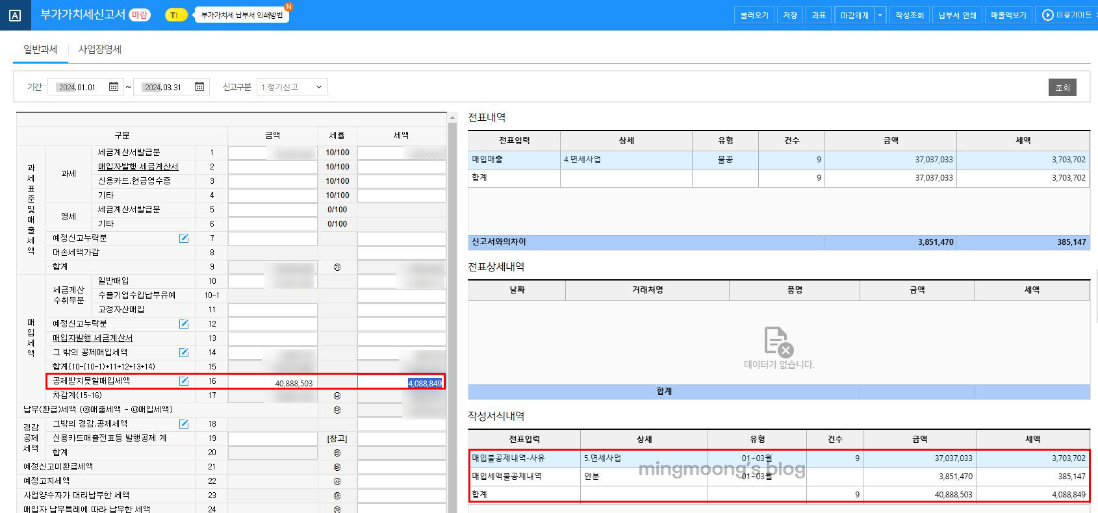1098x513 pixels.
Task: Click 품명 column header in 전표상세내역
Action: click(x=795, y=290)
